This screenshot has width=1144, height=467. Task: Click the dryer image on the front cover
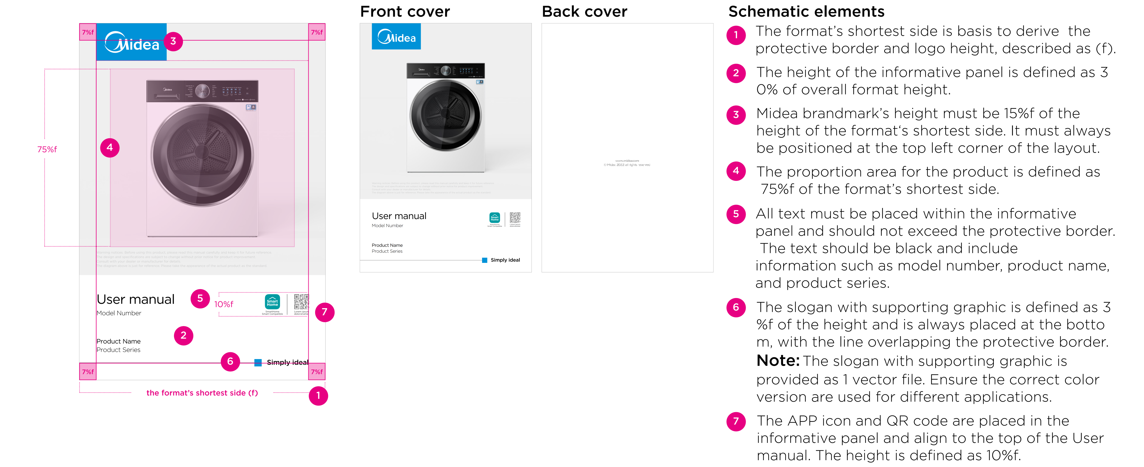pos(445,117)
